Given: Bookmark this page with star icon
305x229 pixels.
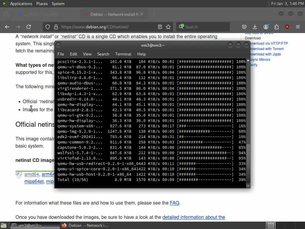Looking at the screenshot, I should click(x=169, y=27).
